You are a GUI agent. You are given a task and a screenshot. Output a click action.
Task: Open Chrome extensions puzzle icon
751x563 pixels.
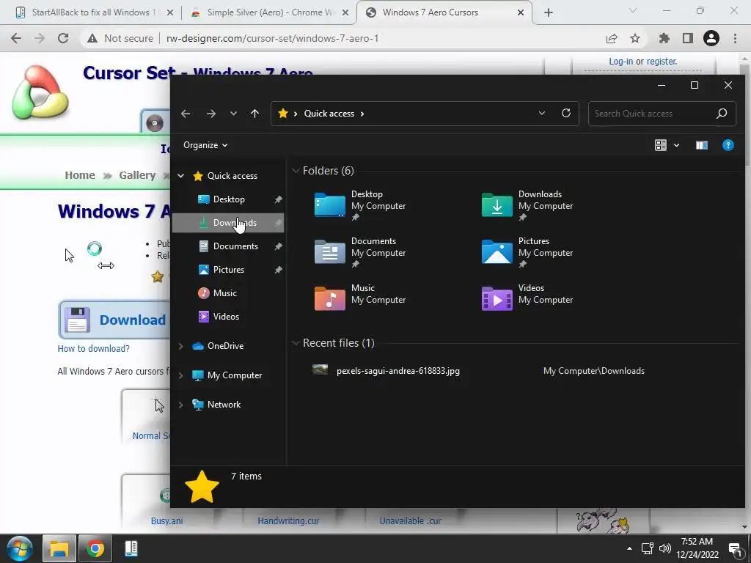pyautogui.click(x=664, y=38)
